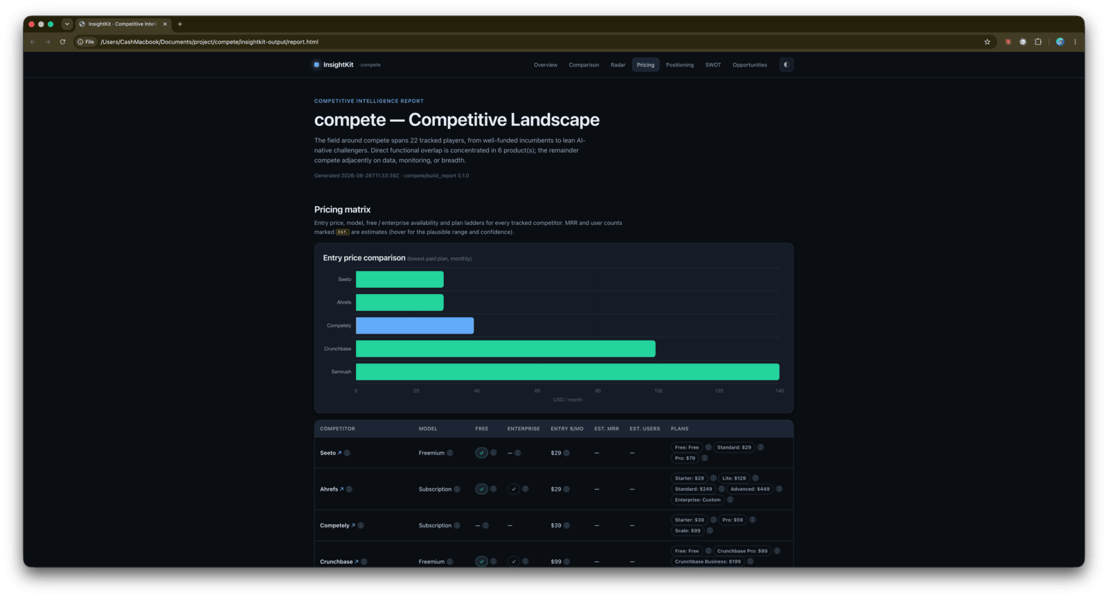Open the Chrome profile avatar menu
1108x598 pixels.
click(1060, 42)
